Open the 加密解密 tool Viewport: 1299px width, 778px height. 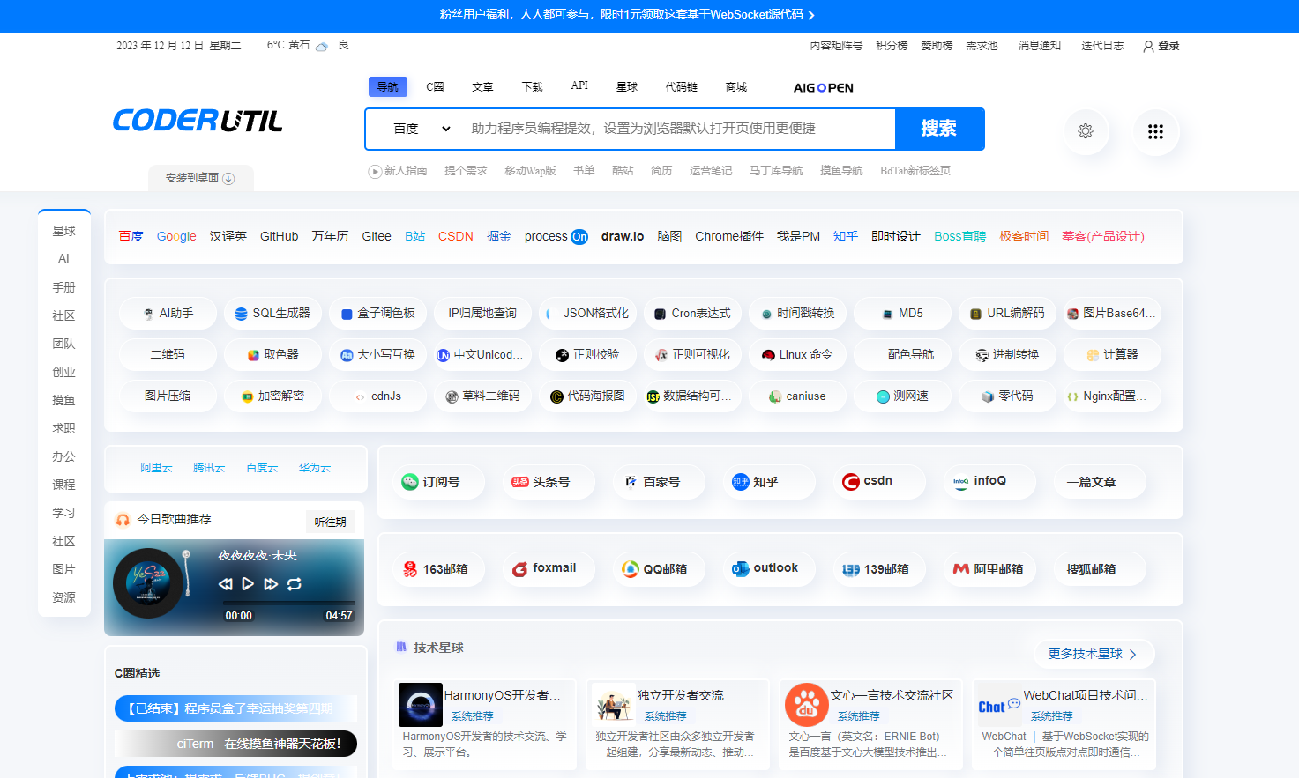pyautogui.click(x=272, y=396)
